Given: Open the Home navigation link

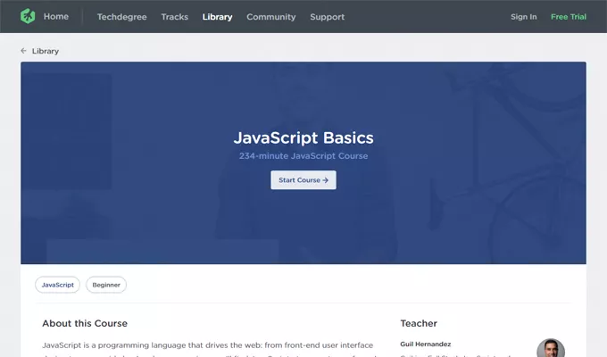Looking at the screenshot, I should 56,16.
